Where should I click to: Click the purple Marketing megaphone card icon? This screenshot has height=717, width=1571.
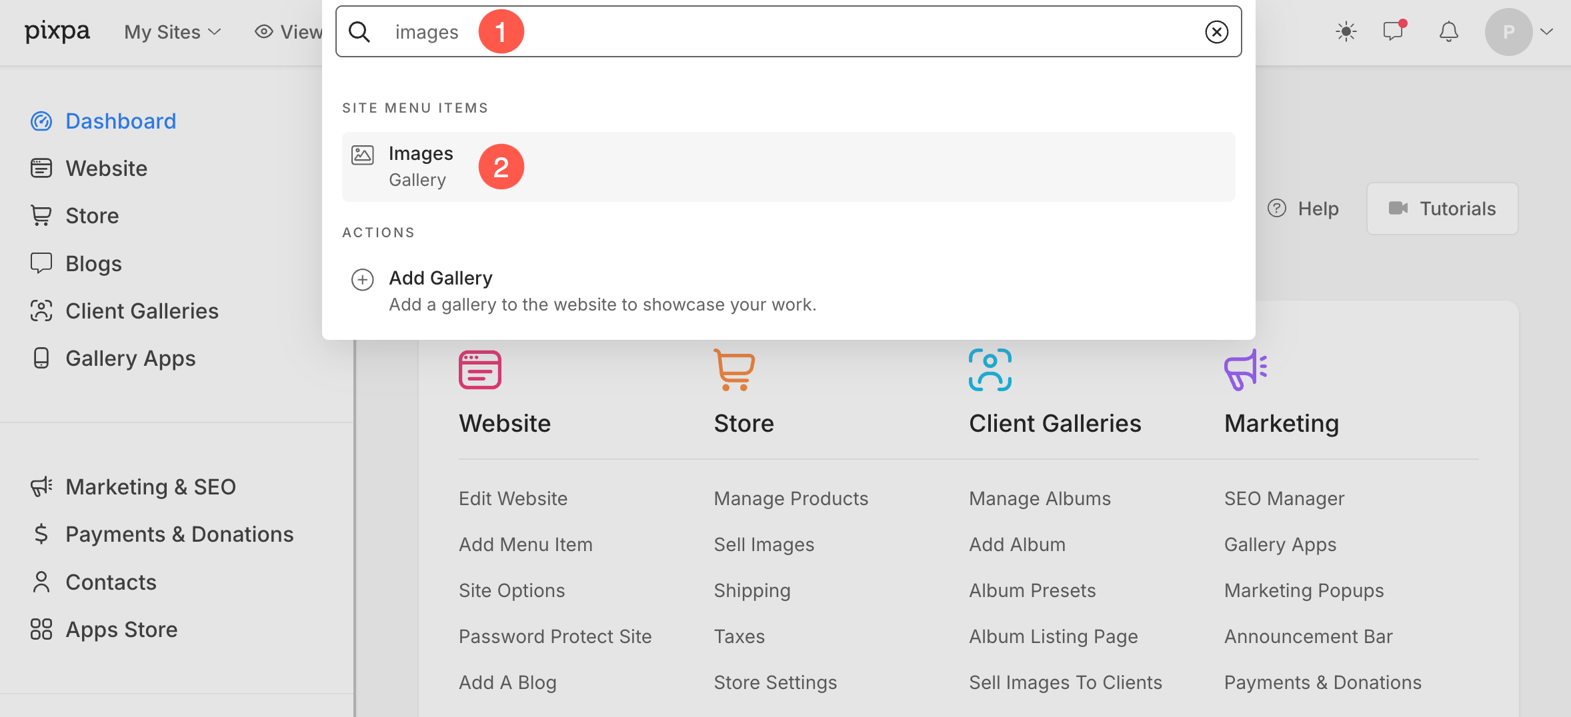1245,370
